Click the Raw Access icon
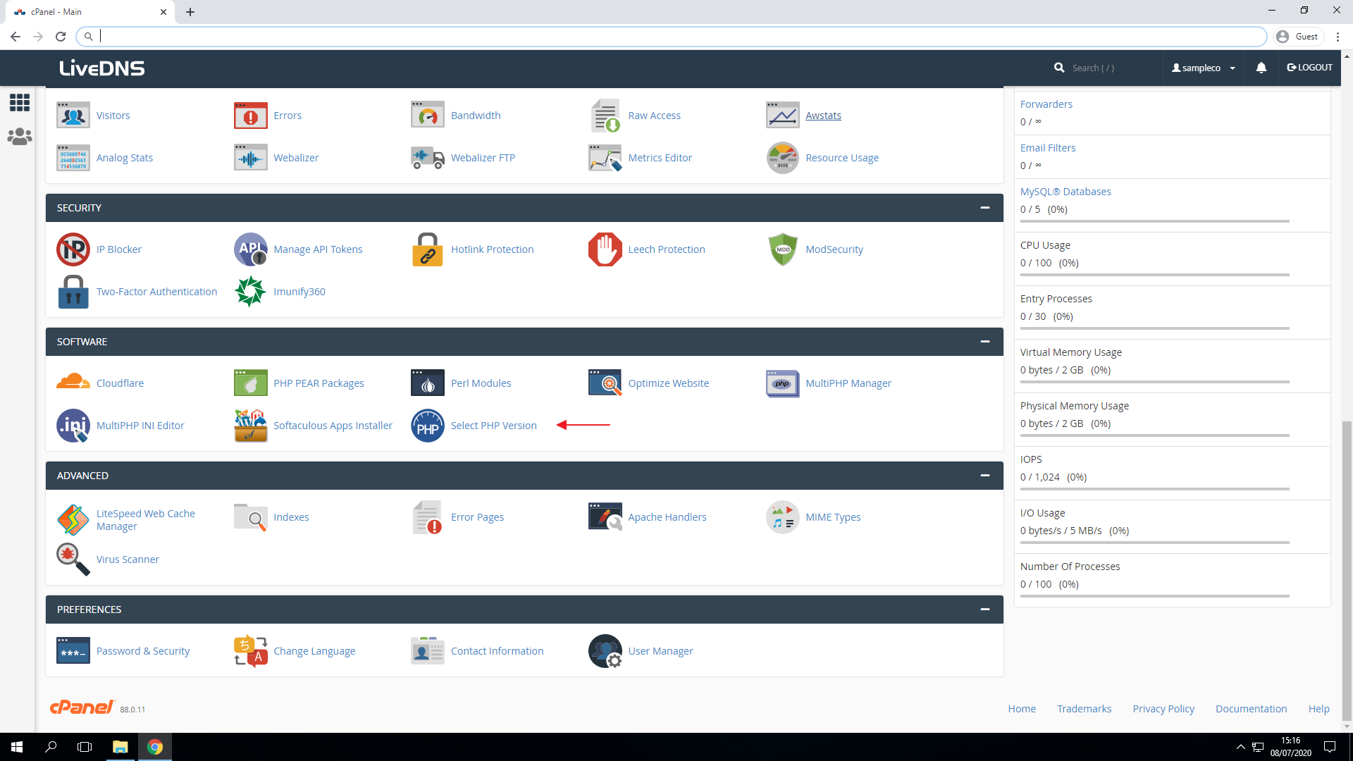1353x761 pixels. tap(605, 116)
